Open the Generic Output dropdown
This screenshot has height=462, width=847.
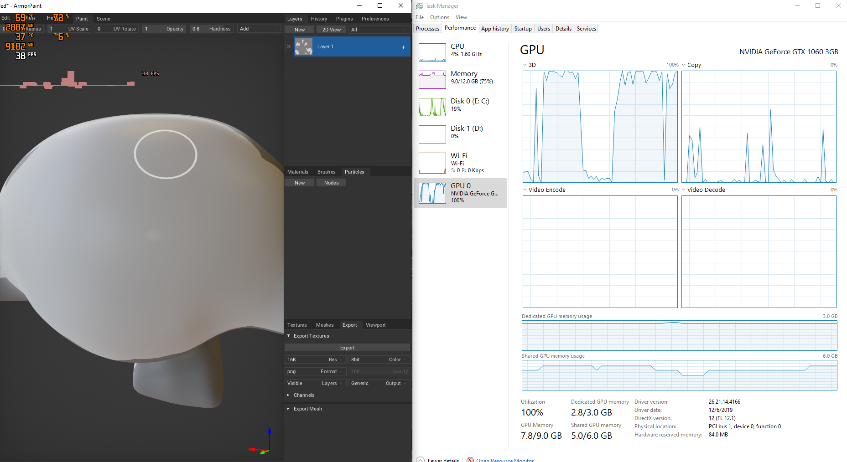[x=379, y=383]
